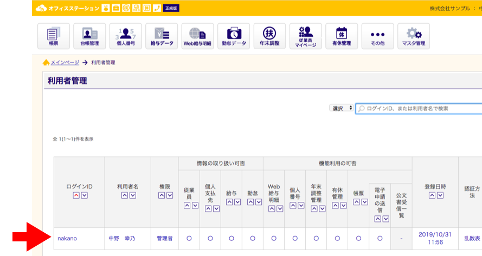Sort 権限 column ascending
This screenshot has width=482, height=256.
(162, 195)
